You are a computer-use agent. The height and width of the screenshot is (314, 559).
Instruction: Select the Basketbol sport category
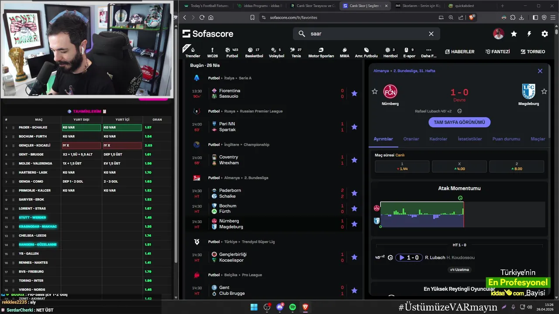pos(254,52)
